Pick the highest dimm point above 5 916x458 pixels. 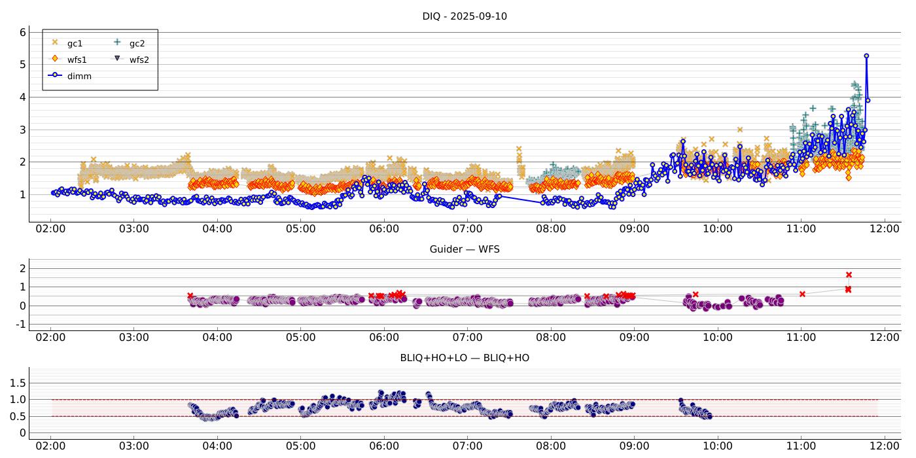pyautogui.click(x=866, y=56)
